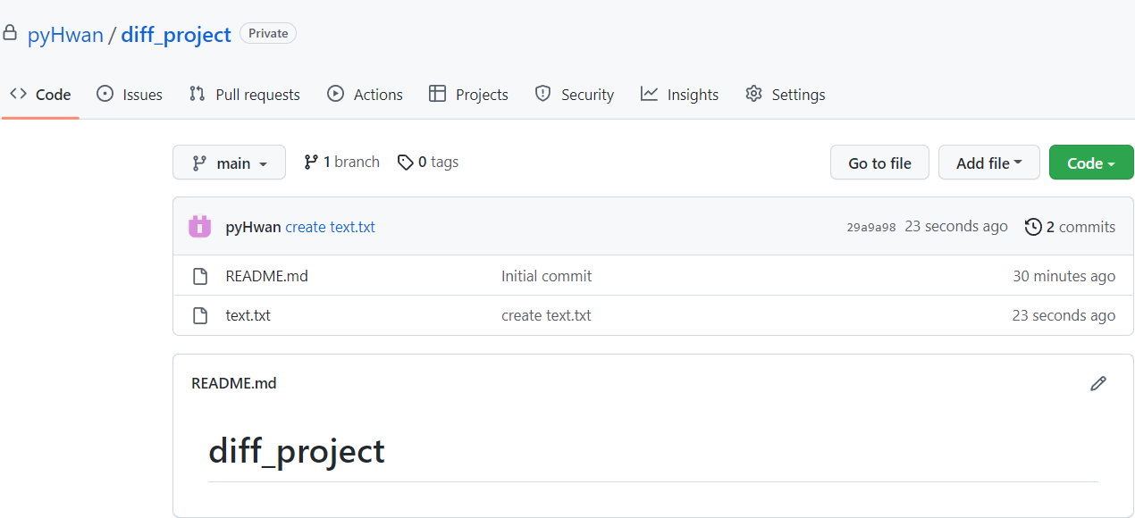This screenshot has width=1135, height=518.
Task: Click the diff_project heading in README preview
Action: (297, 451)
